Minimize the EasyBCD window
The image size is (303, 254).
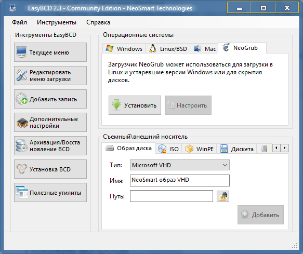point(240,8)
